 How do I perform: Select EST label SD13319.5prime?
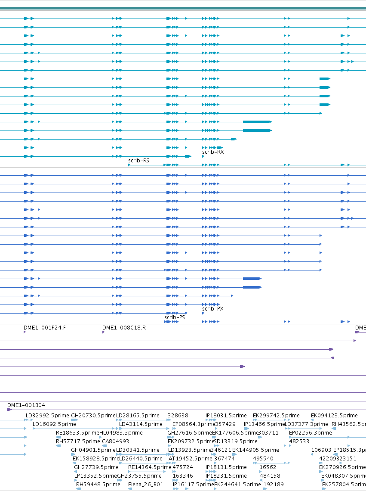pos(236,441)
